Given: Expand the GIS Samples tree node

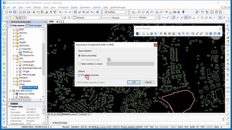Looking at the screenshot, I should coord(13,81).
